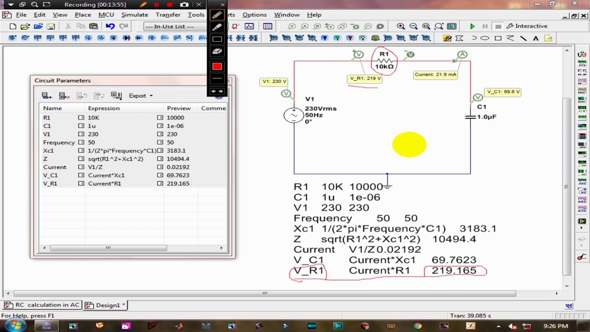Select the eraser in recorder overlay
The height and width of the screenshot is (332, 590).
tap(217, 52)
